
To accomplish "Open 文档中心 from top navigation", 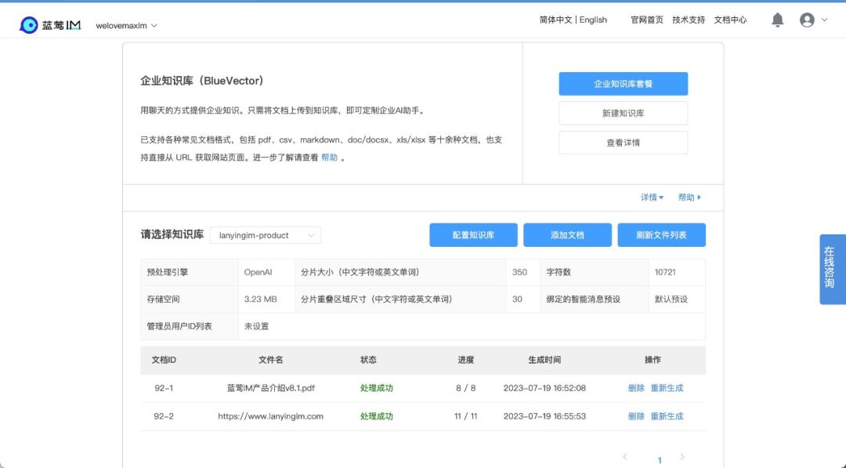I will tap(730, 20).
